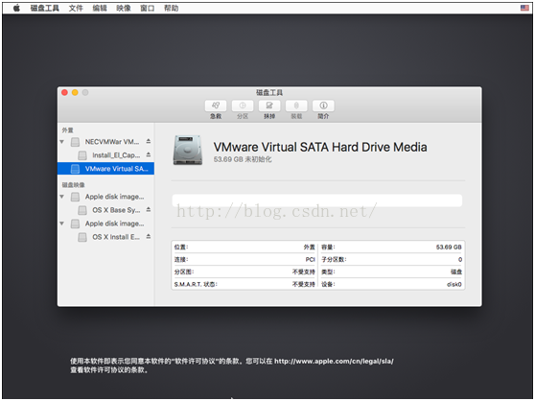
Task: Click the apple.com/cn/legal/sla link text
Action: [x=334, y=361]
